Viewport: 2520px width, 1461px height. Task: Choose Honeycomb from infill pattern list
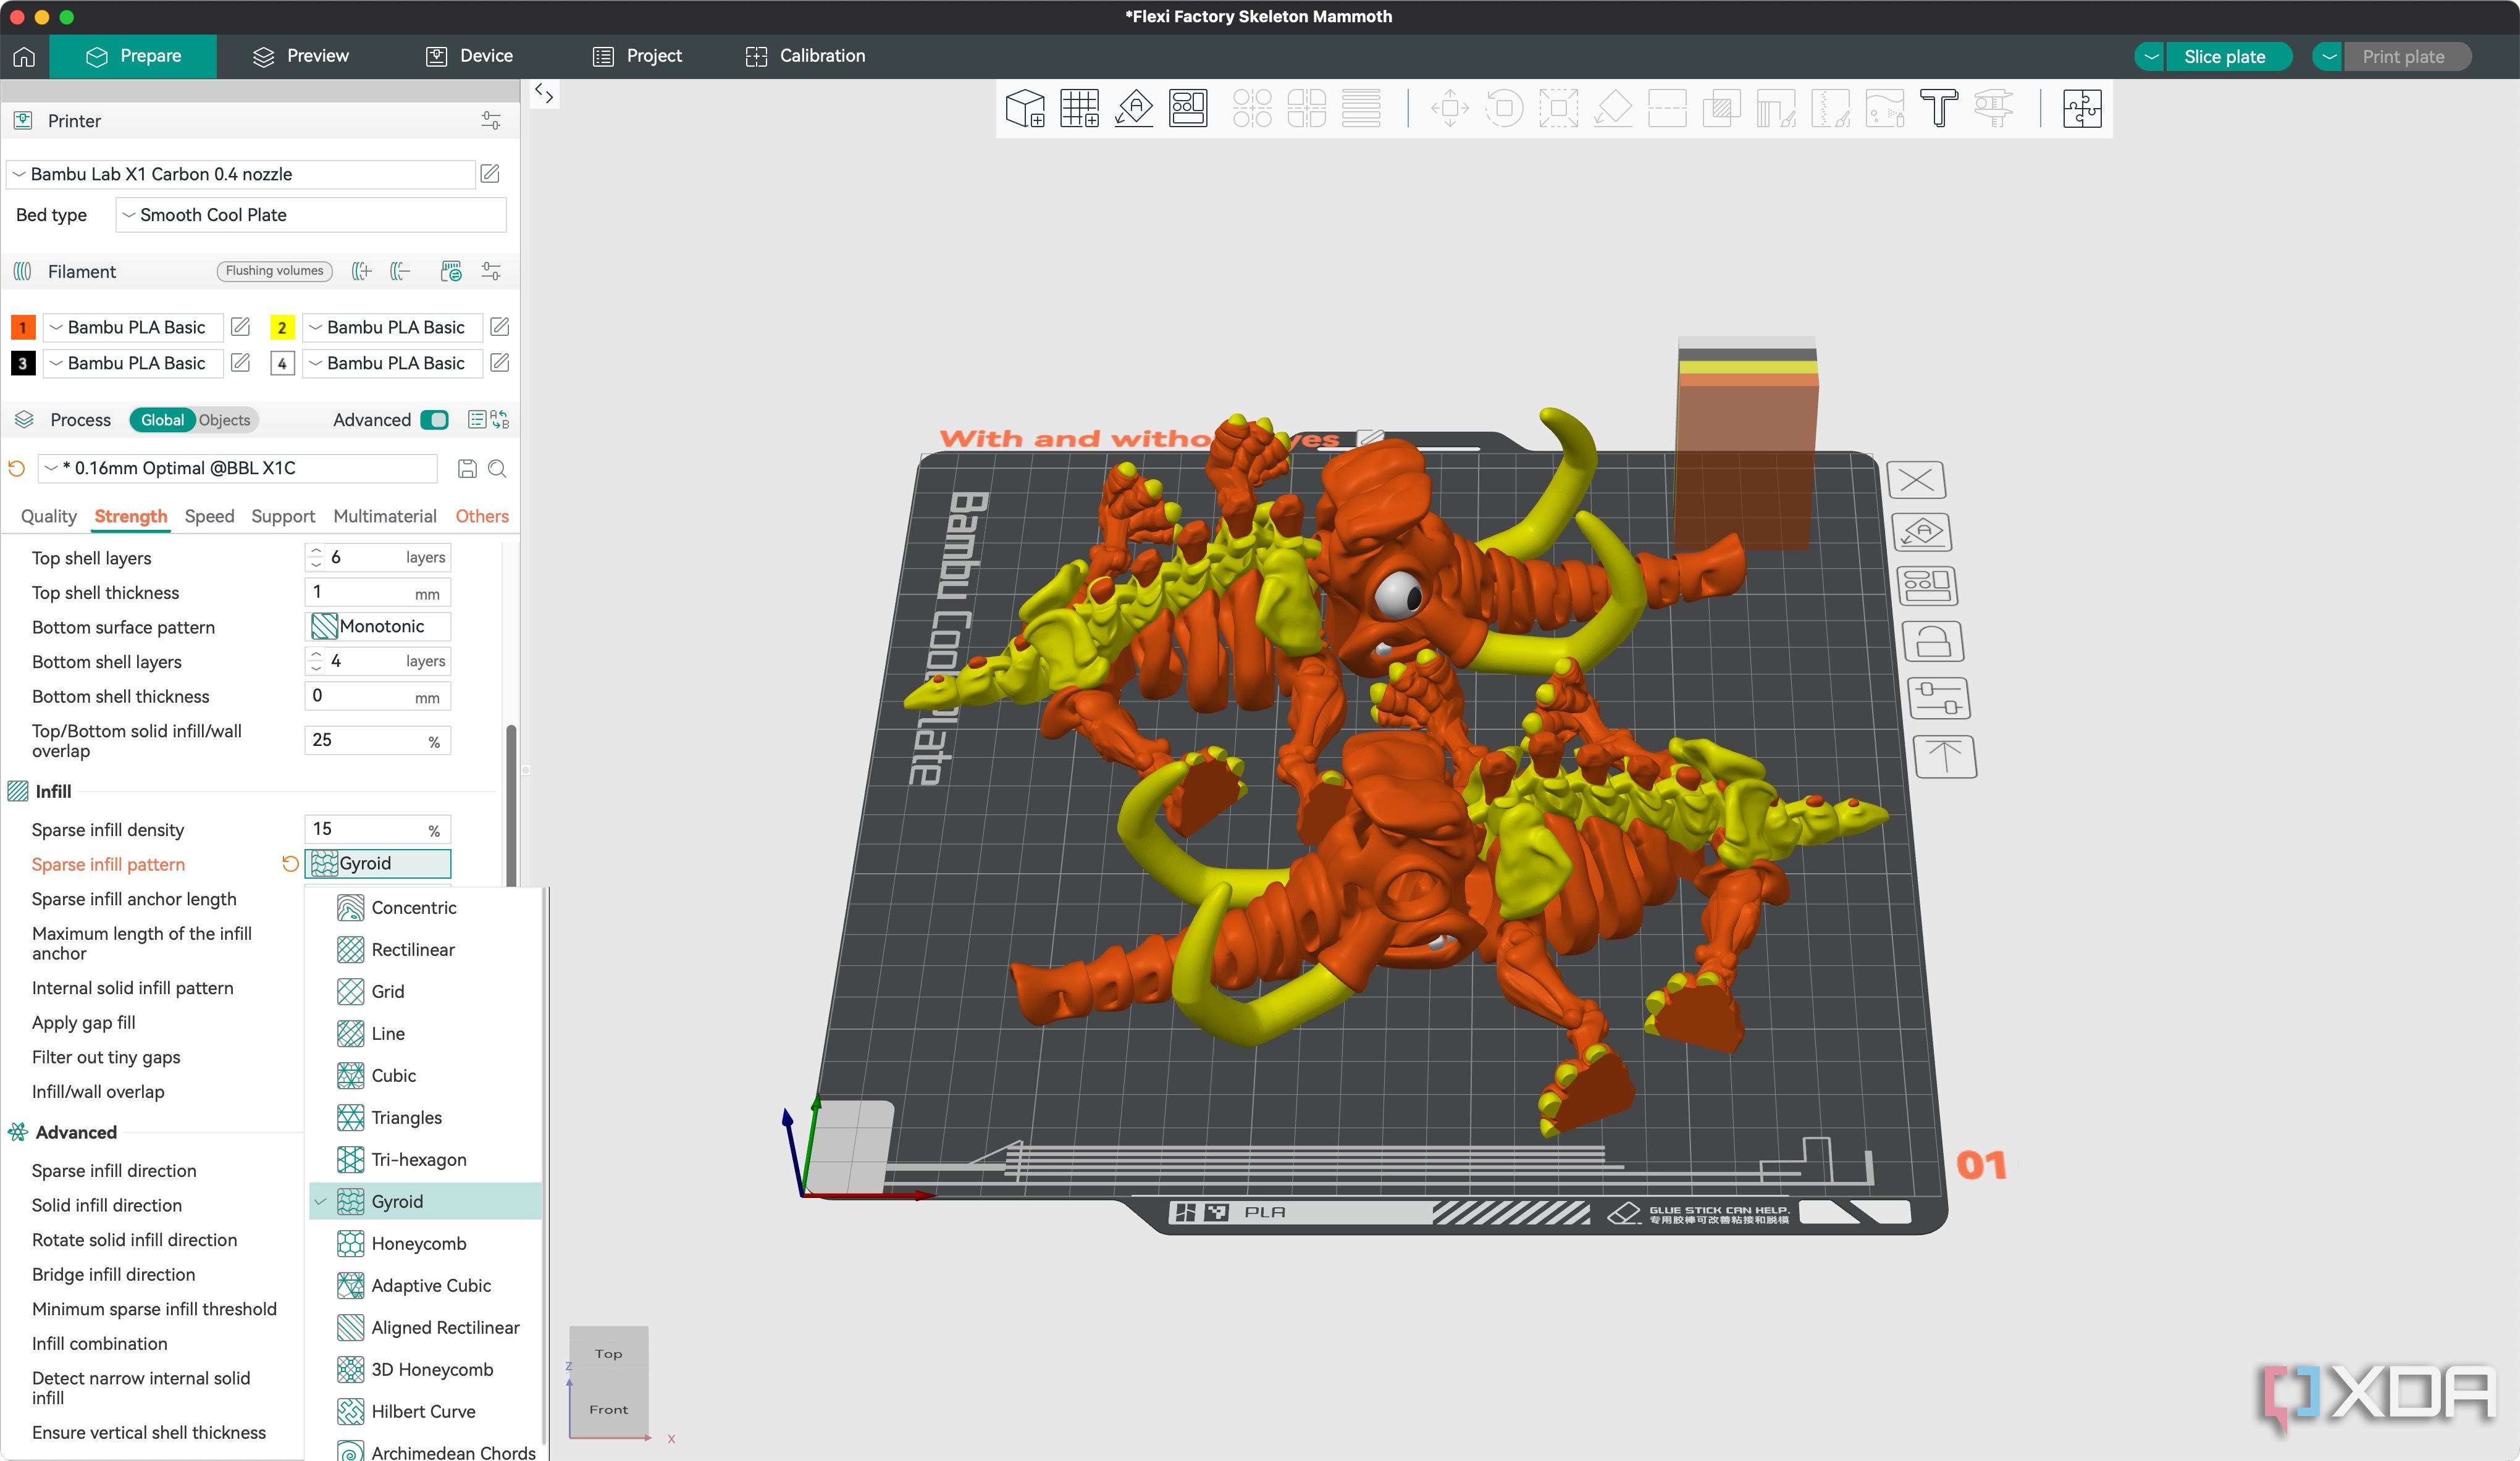[x=418, y=1243]
